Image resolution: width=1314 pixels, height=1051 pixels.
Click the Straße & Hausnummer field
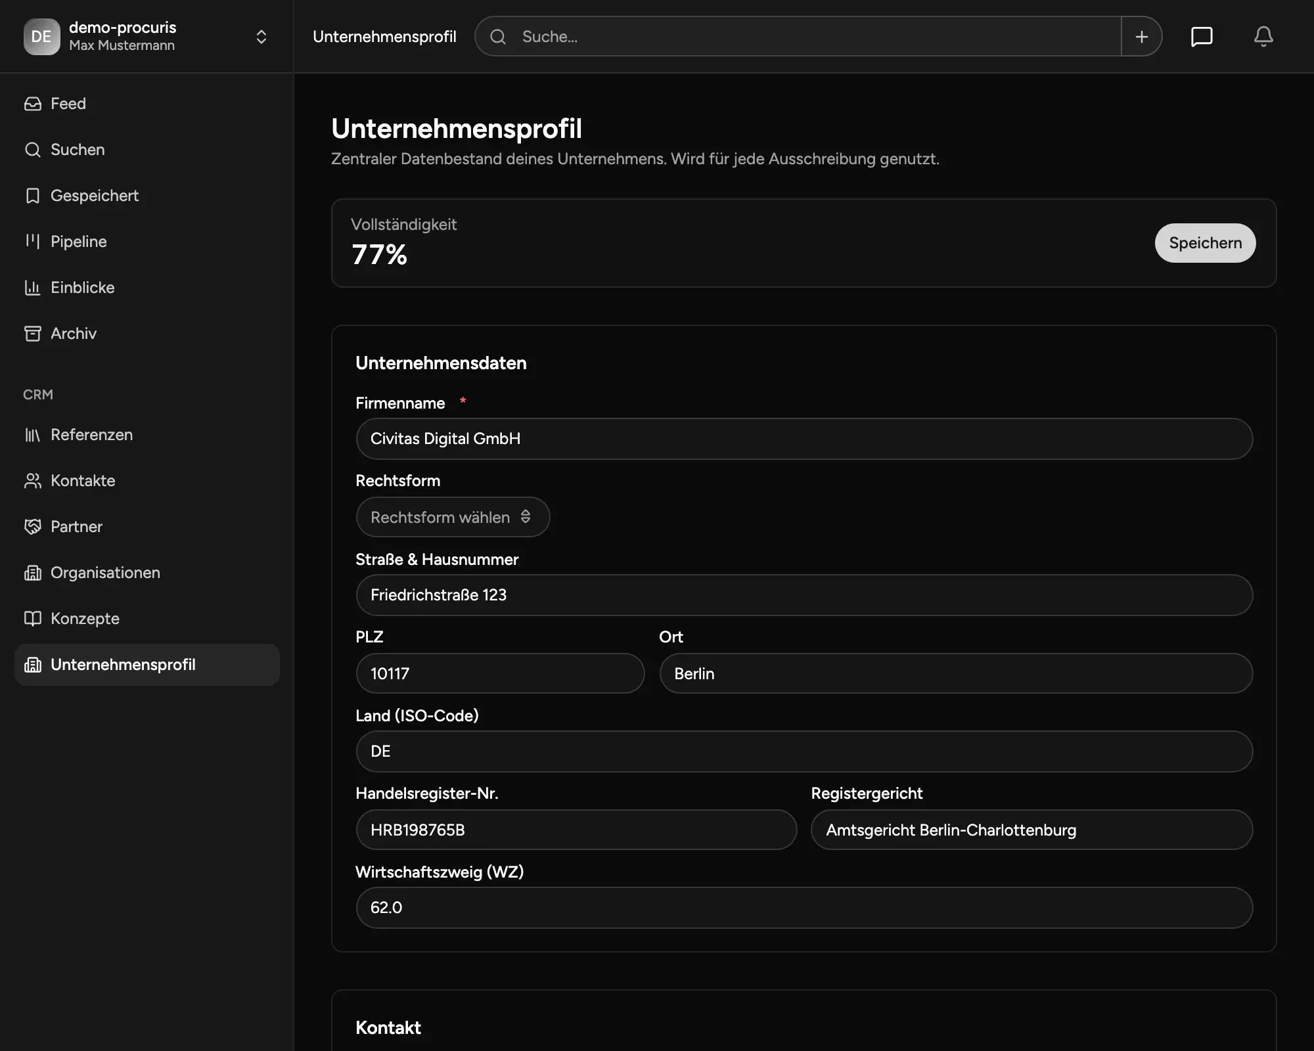coord(804,595)
